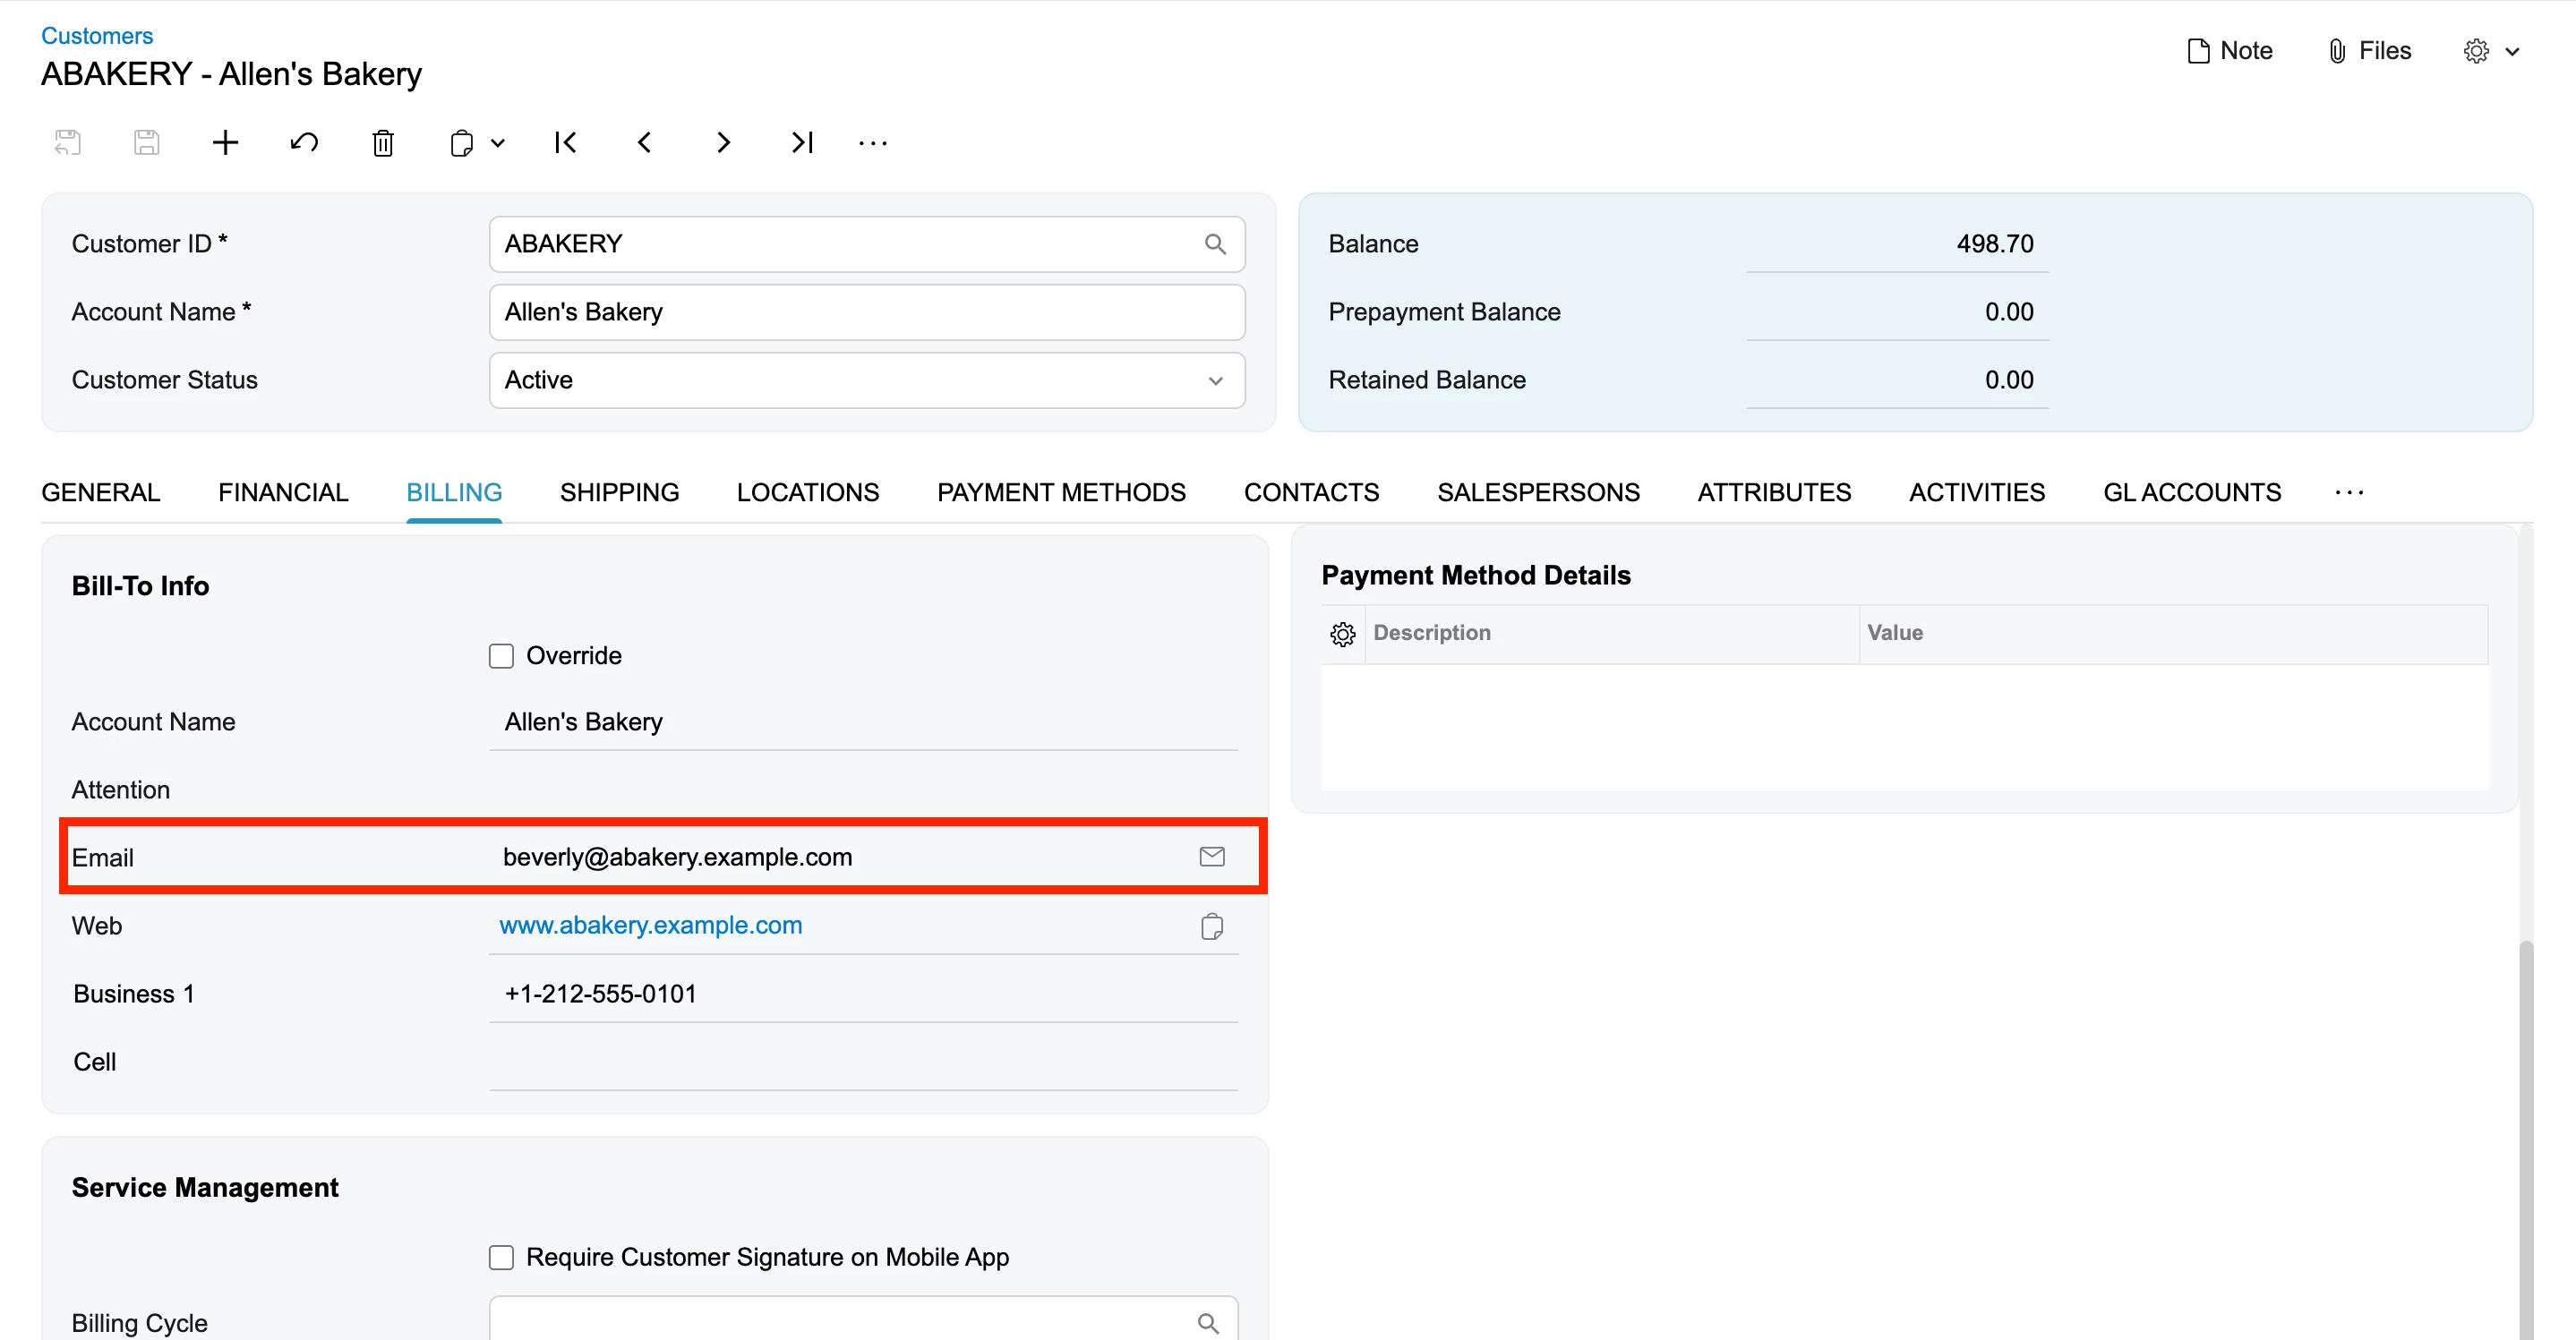Click the Add new record plus icon

pos(225,143)
